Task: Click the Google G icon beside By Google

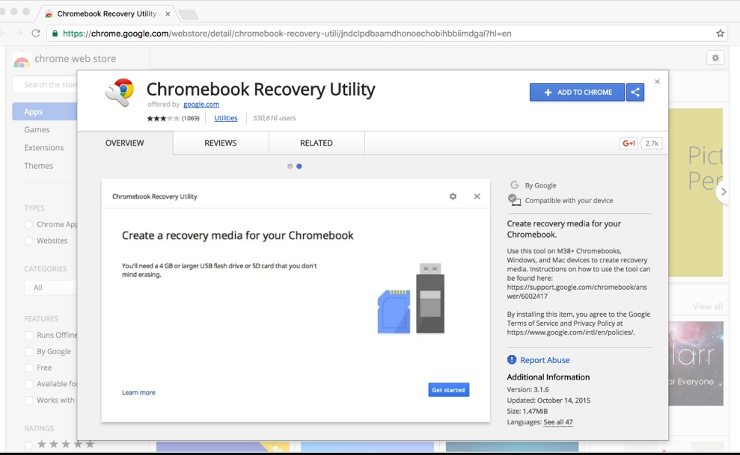Action: (x=515, y=185)
